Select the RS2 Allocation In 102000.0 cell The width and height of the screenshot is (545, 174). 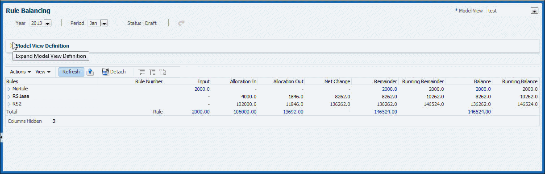[x=246, y=104]
